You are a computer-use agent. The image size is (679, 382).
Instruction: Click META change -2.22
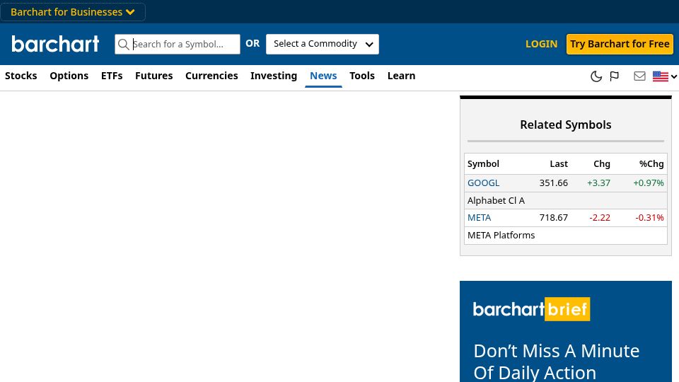pyautogui.click(x=600, y=217)
